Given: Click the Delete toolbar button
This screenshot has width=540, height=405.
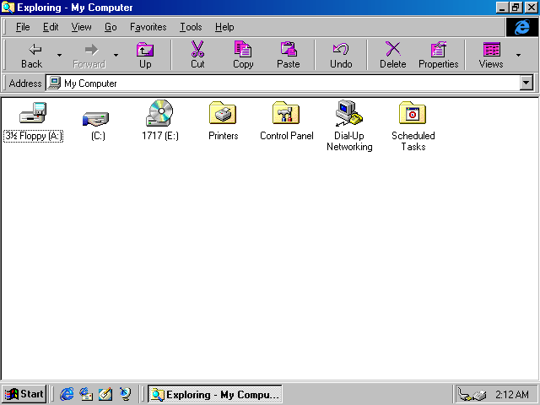Looking at the screenshot, I should click(393, 55).
